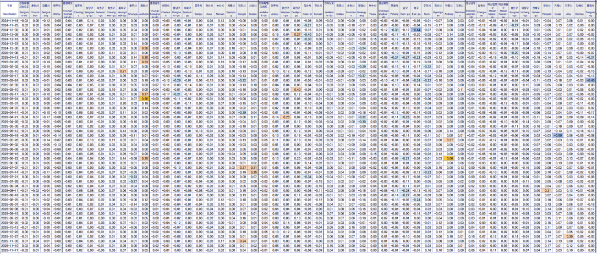The image size is (597, 254).
Task: Select the blue -0.40 cell under Iksan-si
Action: pyautogui.click(x=307, y=34)
